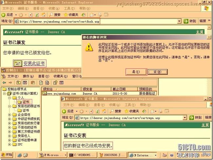This screenshot has height=160, width=213.
Task: Close the script conflict dialog with X
Action: 209,37
